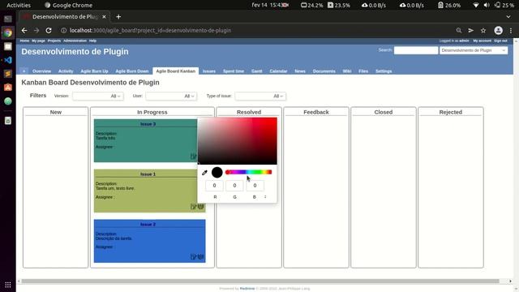
Task: Select the Agile Board Kanban tab
Action: point(175,71)
